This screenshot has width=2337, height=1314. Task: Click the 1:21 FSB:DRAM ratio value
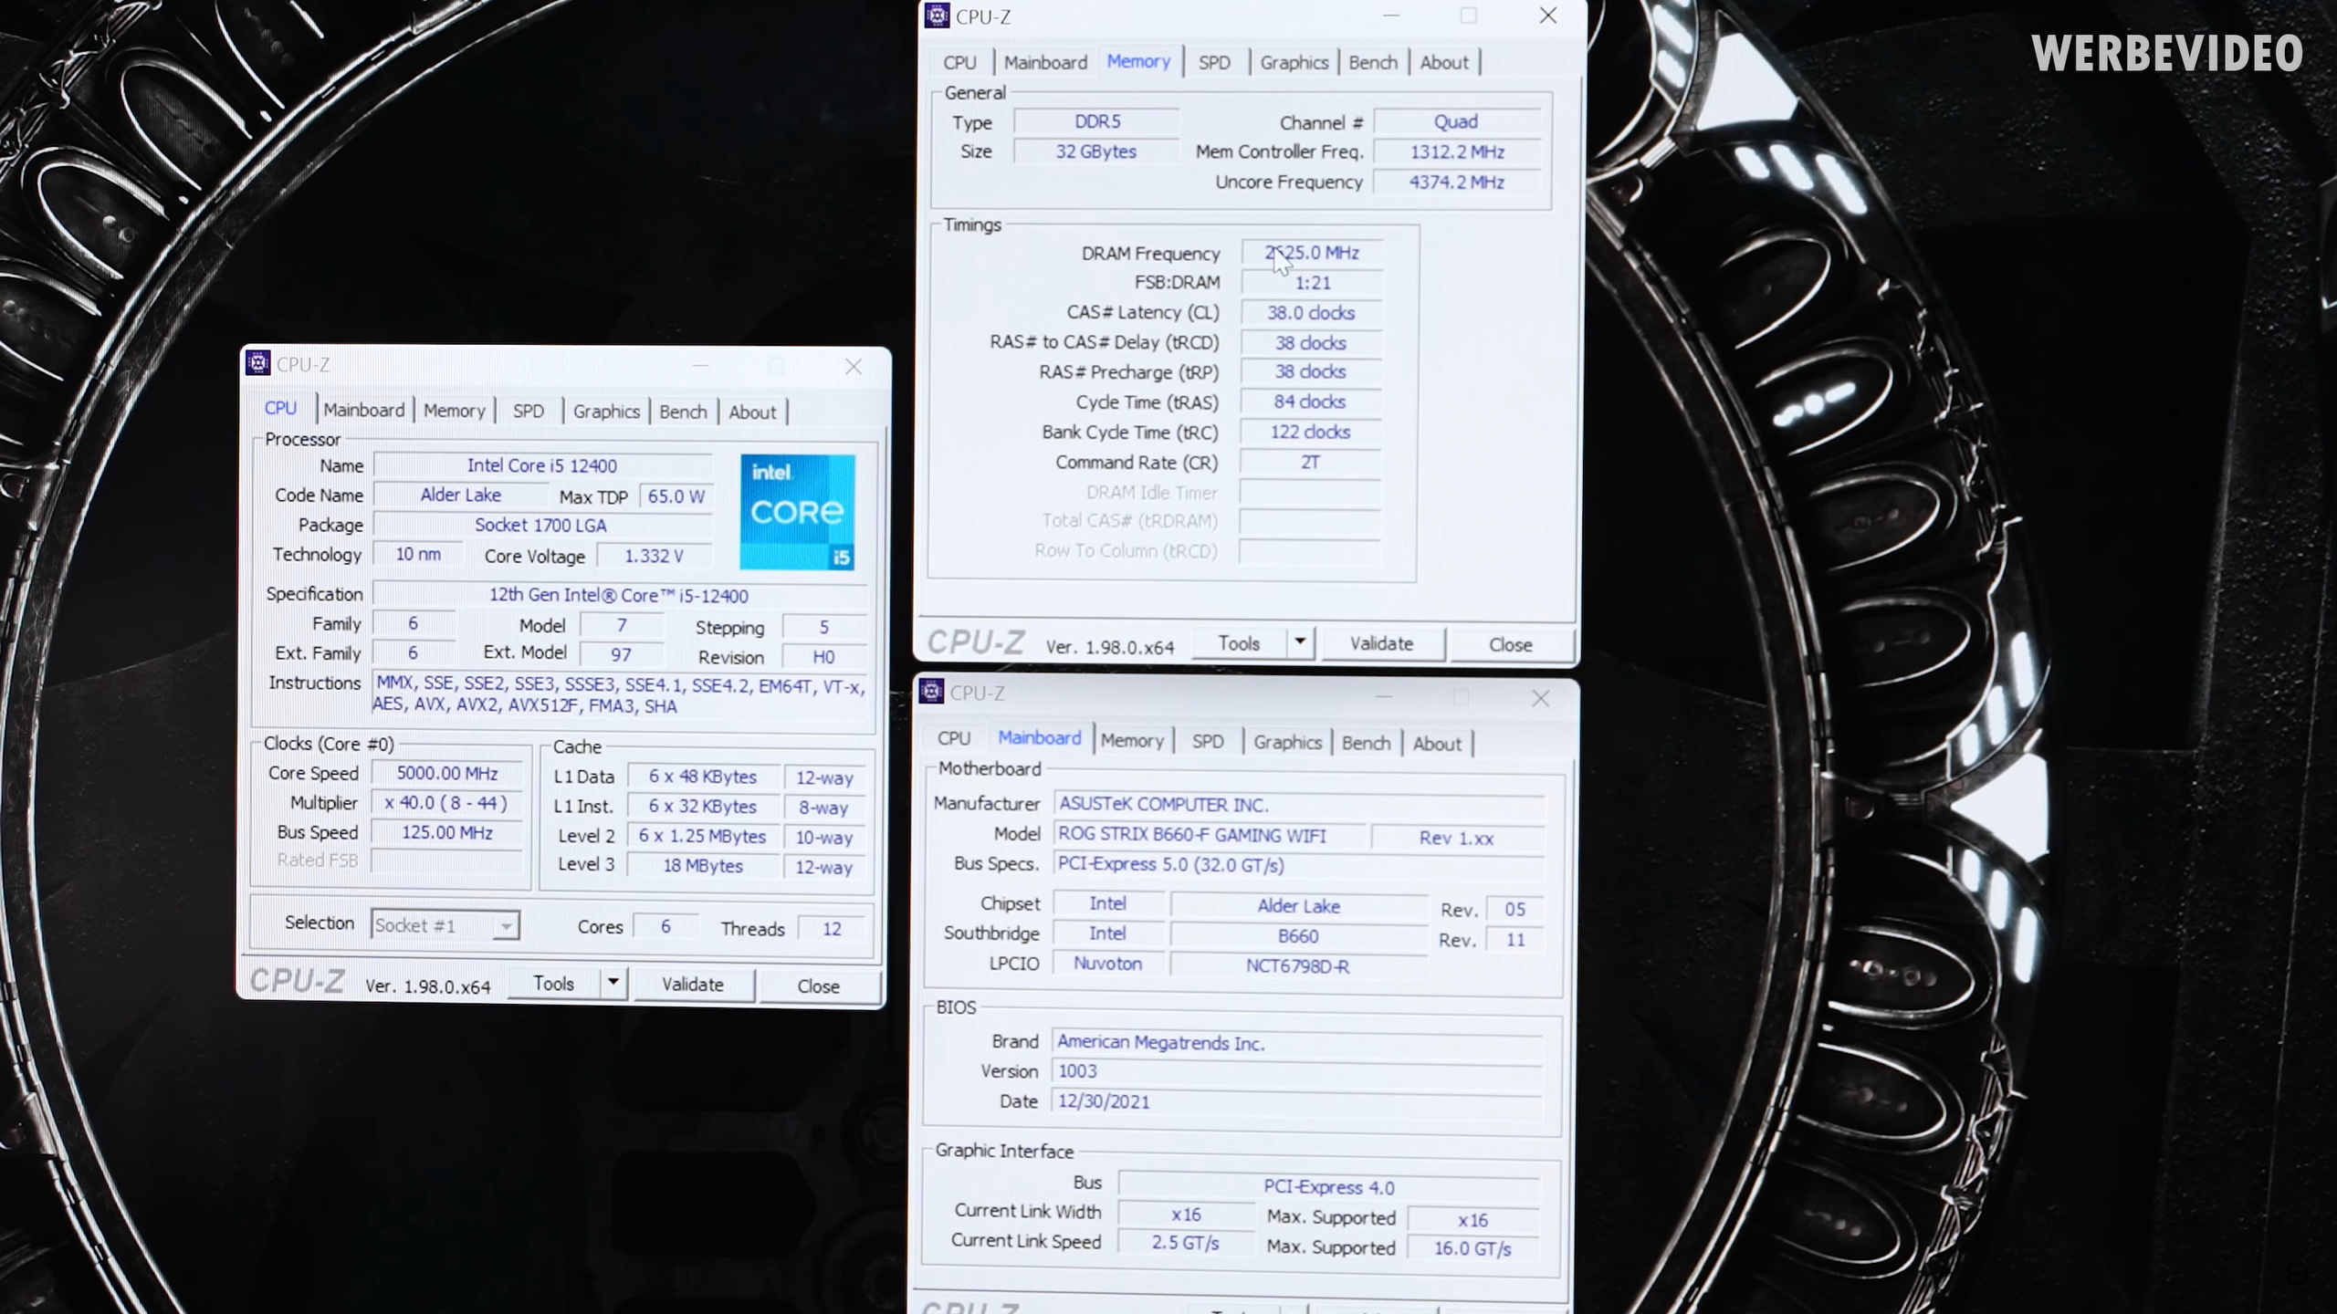click(1311, 283)
